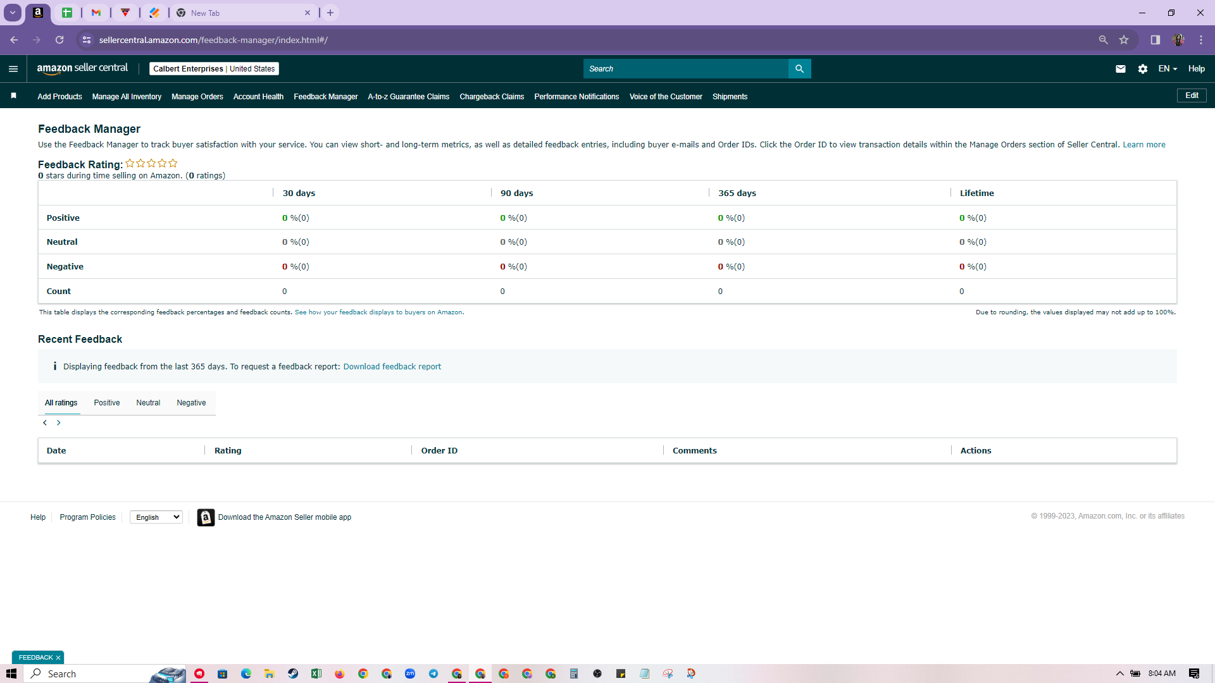Open Steam from the taskbar

click(293, 674)
